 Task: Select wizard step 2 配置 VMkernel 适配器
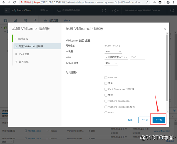coord(37,46)
